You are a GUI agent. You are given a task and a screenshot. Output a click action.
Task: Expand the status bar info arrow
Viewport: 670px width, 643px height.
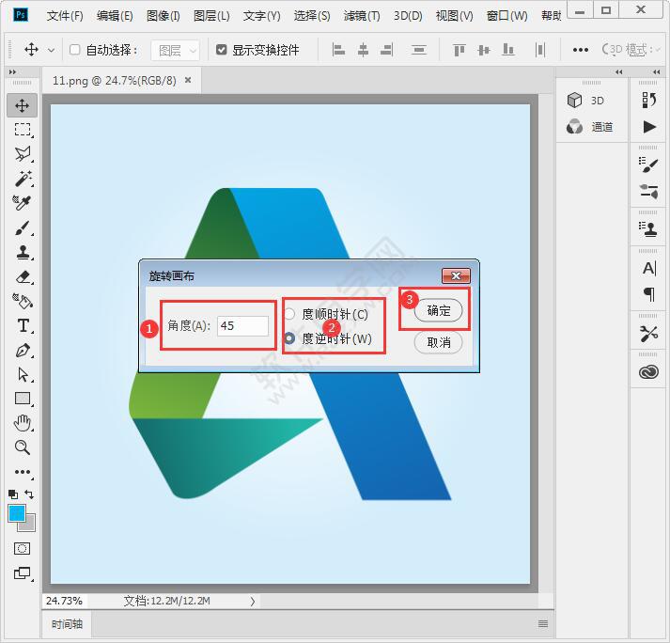pos(253,601)
